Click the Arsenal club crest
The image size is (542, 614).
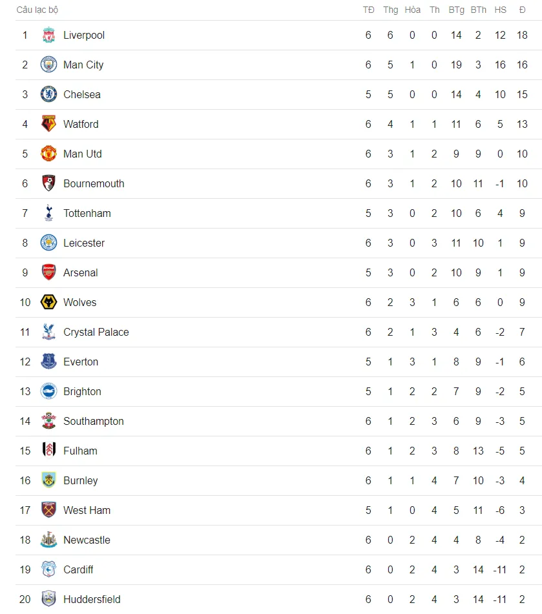48,272
